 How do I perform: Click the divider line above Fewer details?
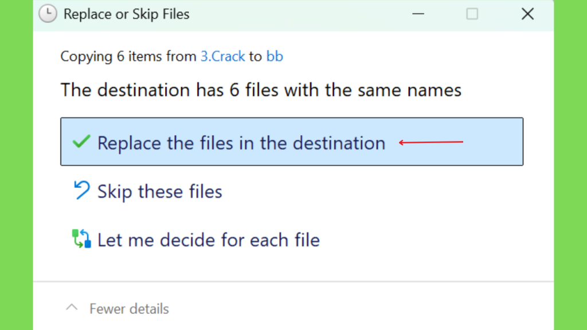click(293, 281)
